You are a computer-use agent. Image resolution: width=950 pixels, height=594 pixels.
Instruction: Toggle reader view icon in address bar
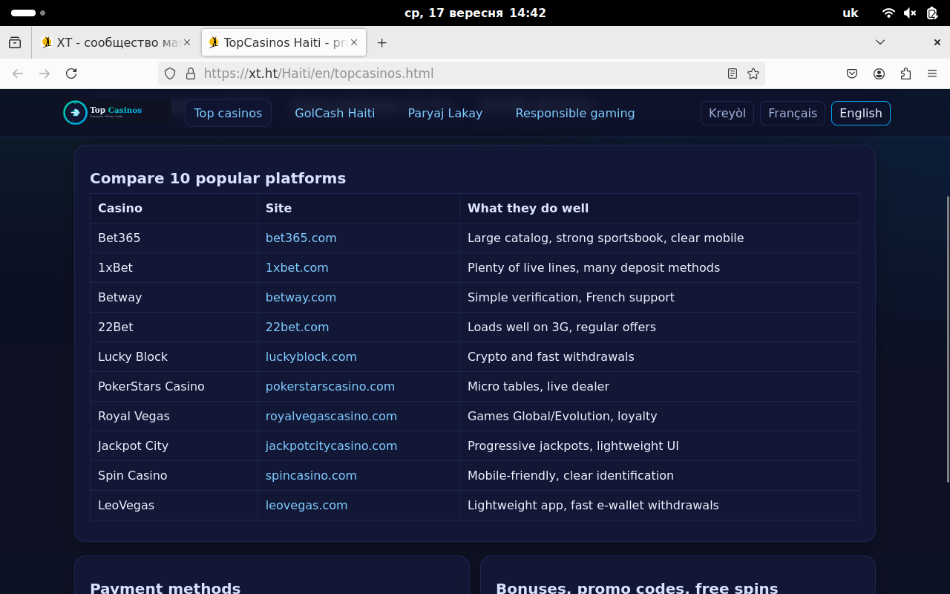[x=733, y=74]
